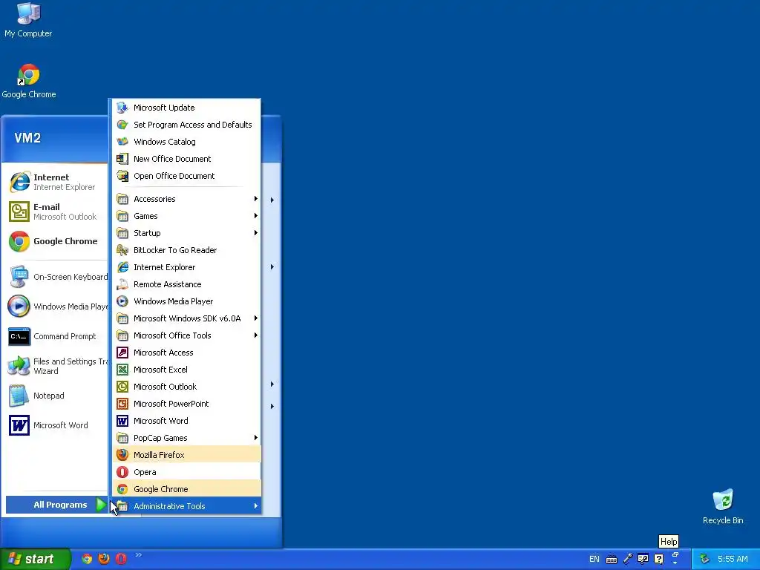Expand quick launch overflow chevron
Image resolution: width=760 pixels, height=570 pixels.
pos(138,555)
